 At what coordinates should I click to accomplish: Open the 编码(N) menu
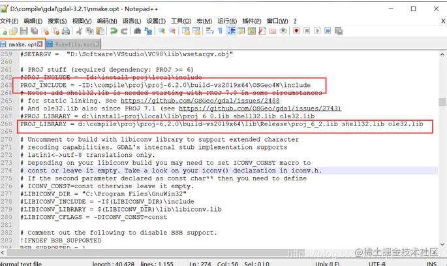click(107, 21)
